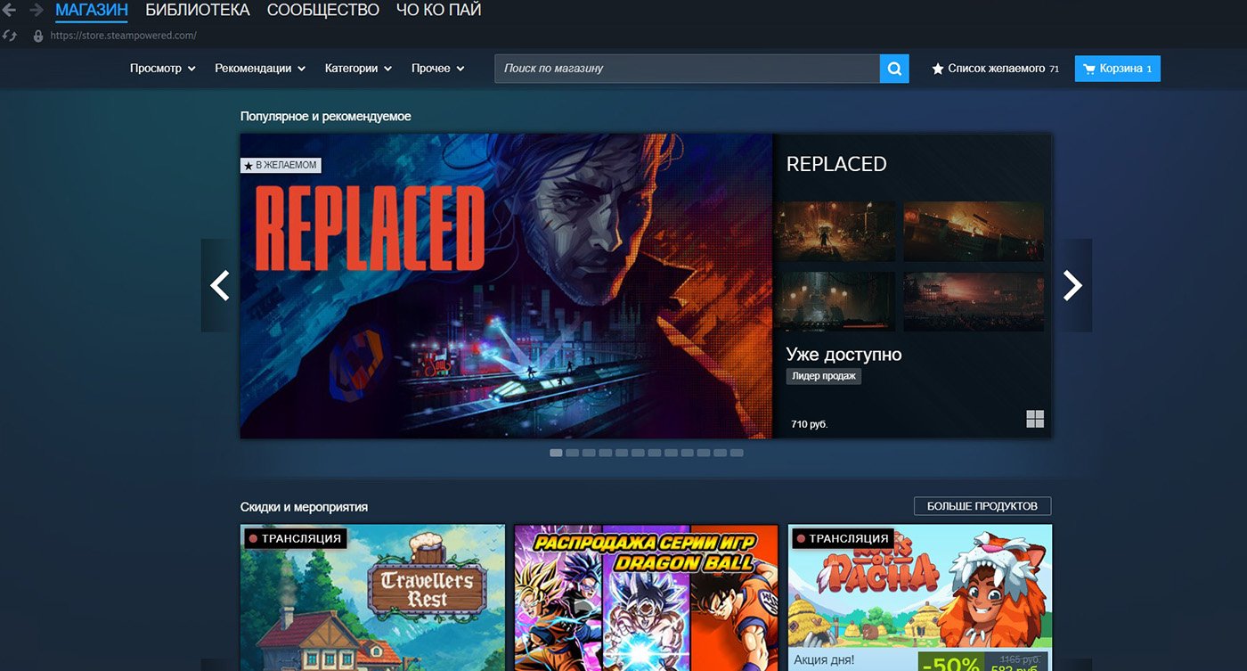Click the first REPLACED screenshot thumbnail
The height and width of the screenshot is (671, 1247).
[835, 231]
